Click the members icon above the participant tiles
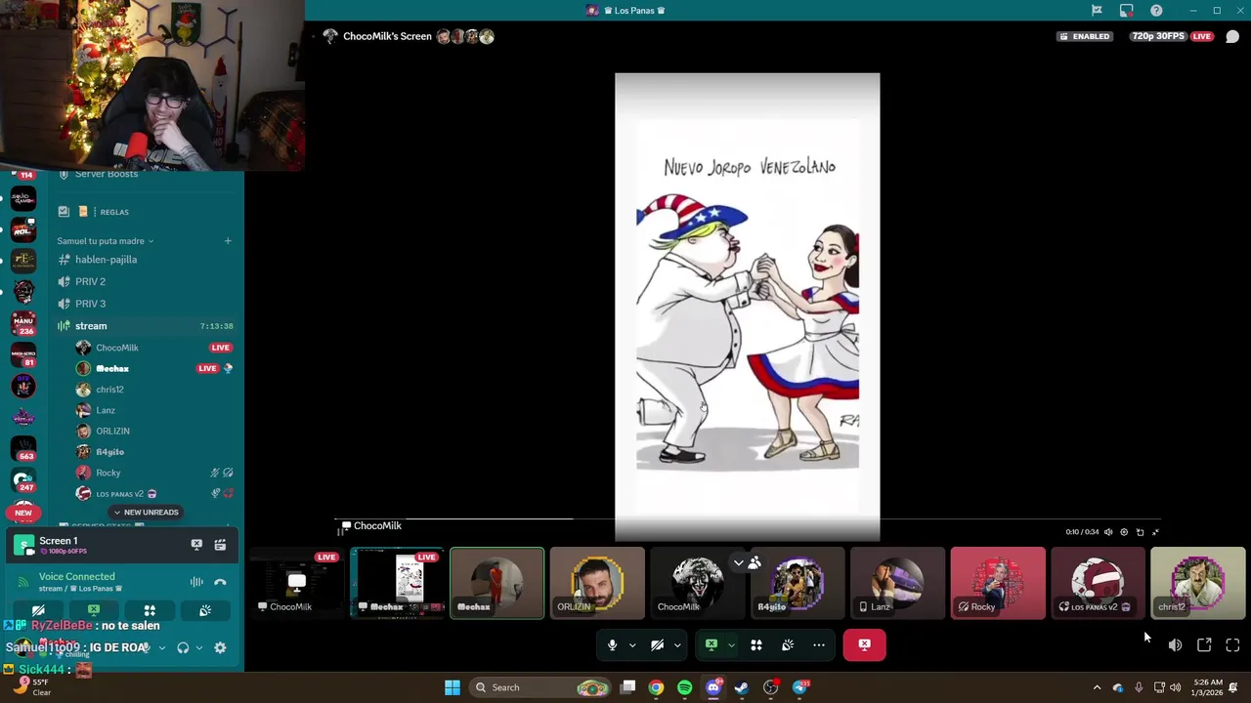The width and height of the screenshot is (1251, 703). click(755, 563)
